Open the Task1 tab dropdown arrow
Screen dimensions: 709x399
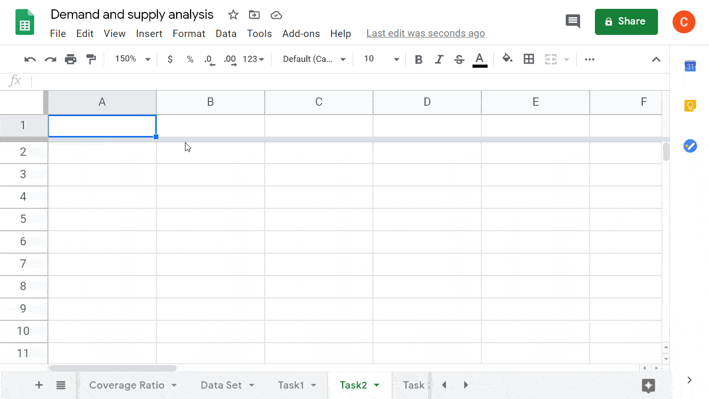point(314,385)
